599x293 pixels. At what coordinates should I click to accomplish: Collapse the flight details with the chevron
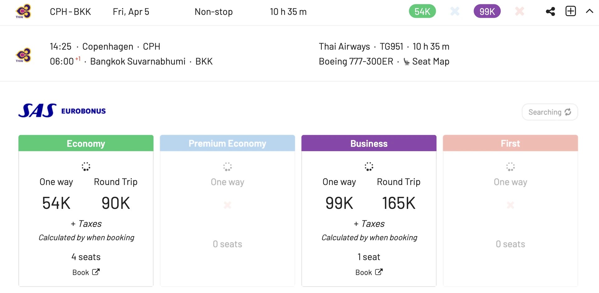coord(589,11)
